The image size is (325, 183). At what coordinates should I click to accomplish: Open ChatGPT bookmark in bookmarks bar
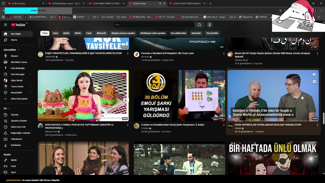pos(79,17)
